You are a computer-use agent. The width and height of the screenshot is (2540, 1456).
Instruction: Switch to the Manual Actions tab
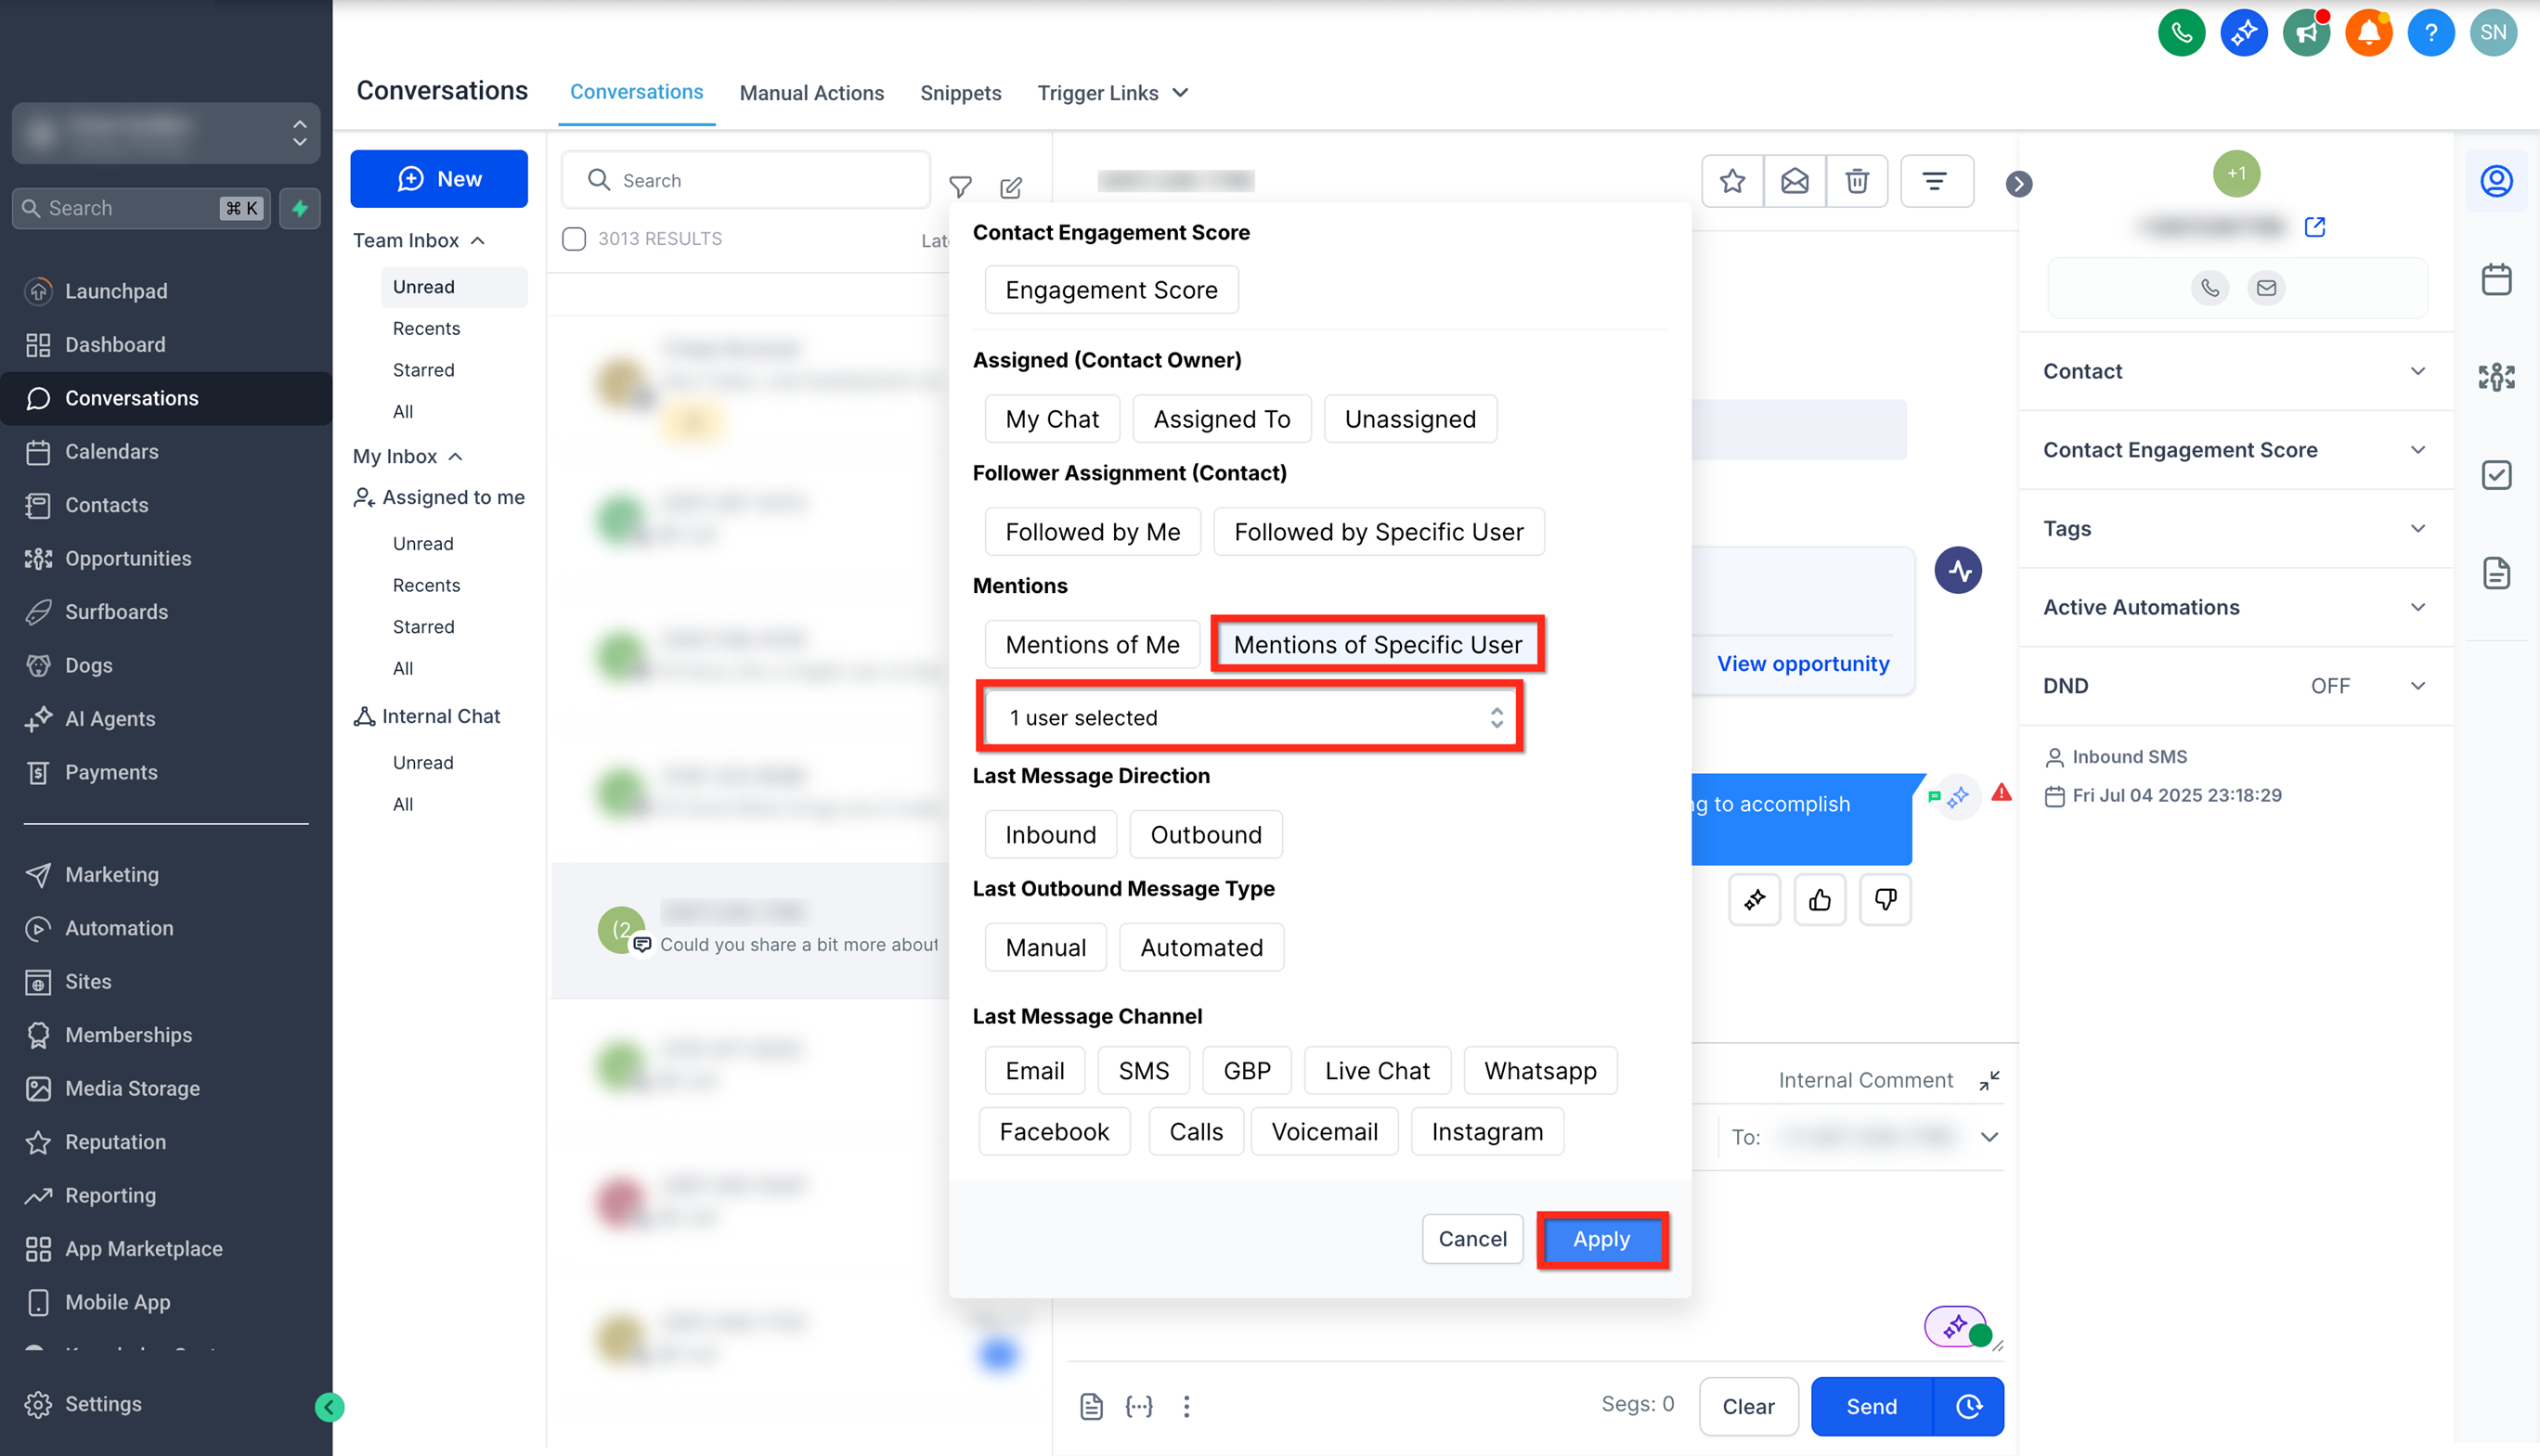(811, 93)
